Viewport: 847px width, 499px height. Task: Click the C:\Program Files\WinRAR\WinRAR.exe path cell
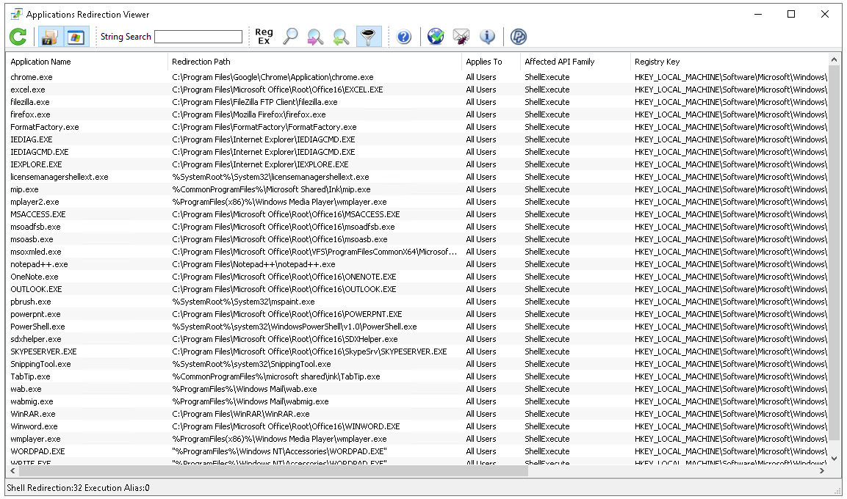pos(241,414)
